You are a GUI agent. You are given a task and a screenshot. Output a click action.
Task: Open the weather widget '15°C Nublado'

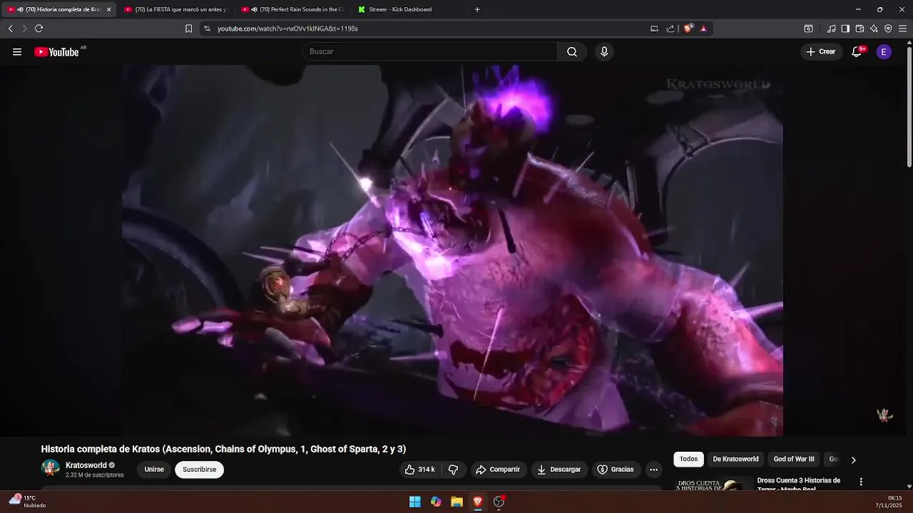point(28,502)
